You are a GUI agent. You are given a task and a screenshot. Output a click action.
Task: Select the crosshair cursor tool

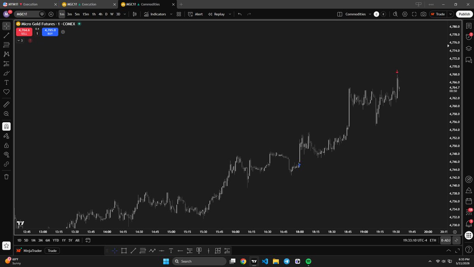click(6, 26)
